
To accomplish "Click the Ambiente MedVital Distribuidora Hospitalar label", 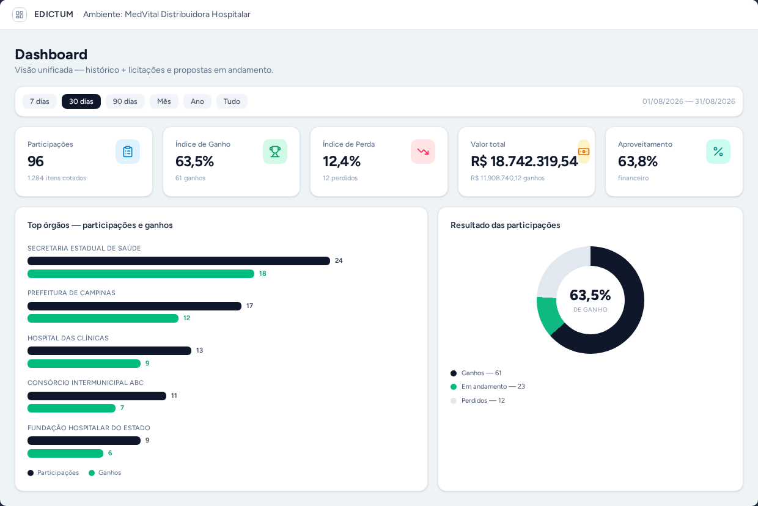I will pos(167,14).
